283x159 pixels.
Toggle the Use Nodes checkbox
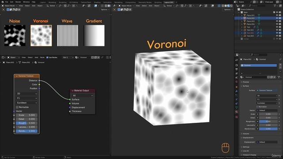47,57
